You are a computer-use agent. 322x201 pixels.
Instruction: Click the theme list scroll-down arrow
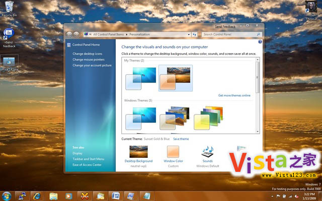[x=258, y=132]
